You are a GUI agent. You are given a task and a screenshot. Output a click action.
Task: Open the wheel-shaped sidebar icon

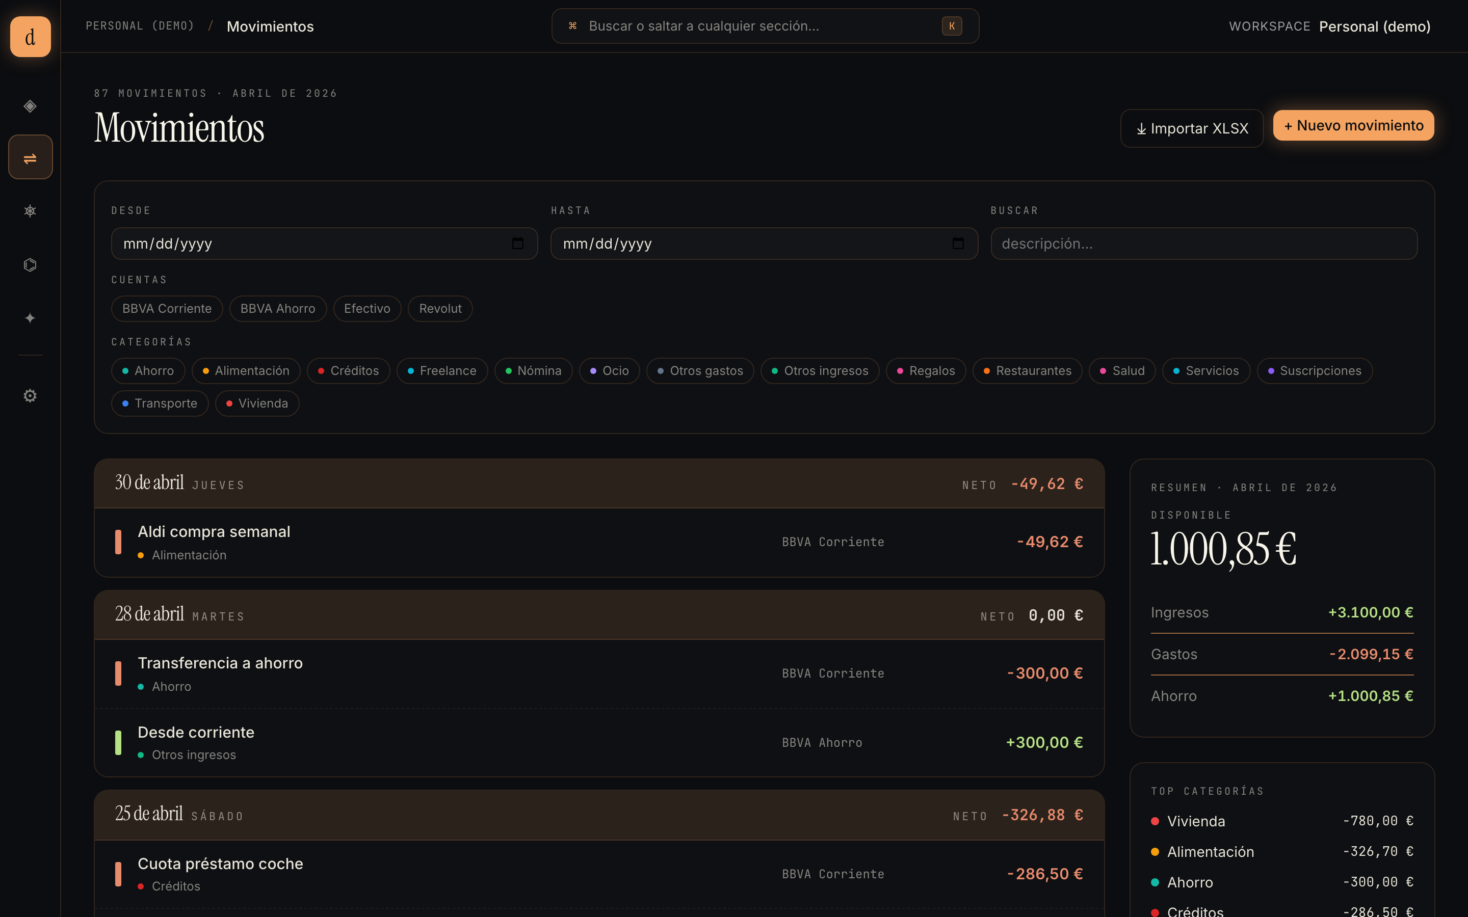pyautogui.click(x=31, y=210)
